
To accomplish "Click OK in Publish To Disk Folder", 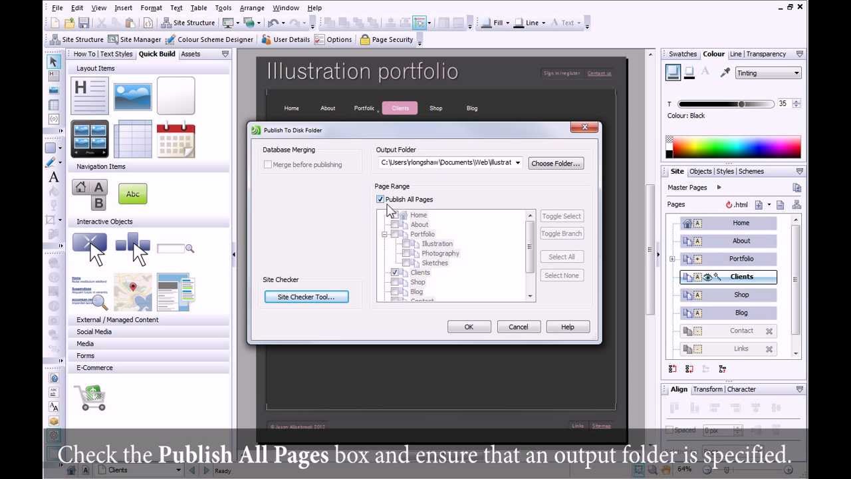I will click(x=469, y=327).
